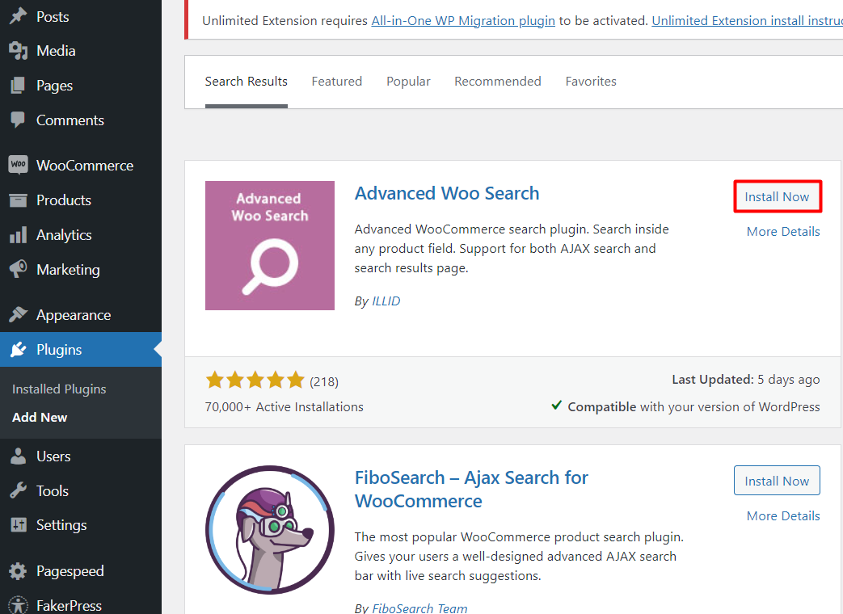The width and height of the screenshot is (843, 614).
Task: Open More Details for FiboSearch
Action: coord(783,515)
